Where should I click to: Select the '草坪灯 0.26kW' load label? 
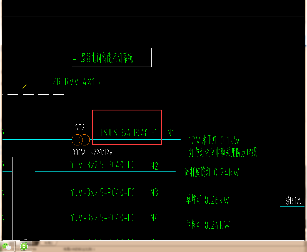[x=208, y=200]
